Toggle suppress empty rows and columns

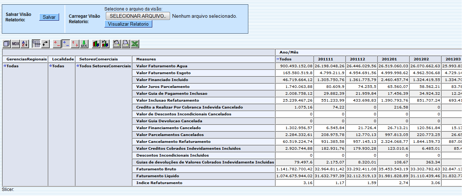[36, 44]
